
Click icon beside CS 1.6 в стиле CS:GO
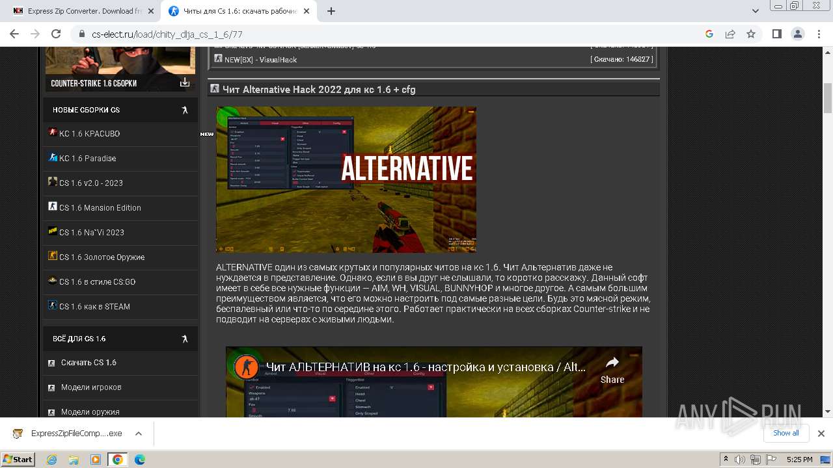(x=53, y=281)
